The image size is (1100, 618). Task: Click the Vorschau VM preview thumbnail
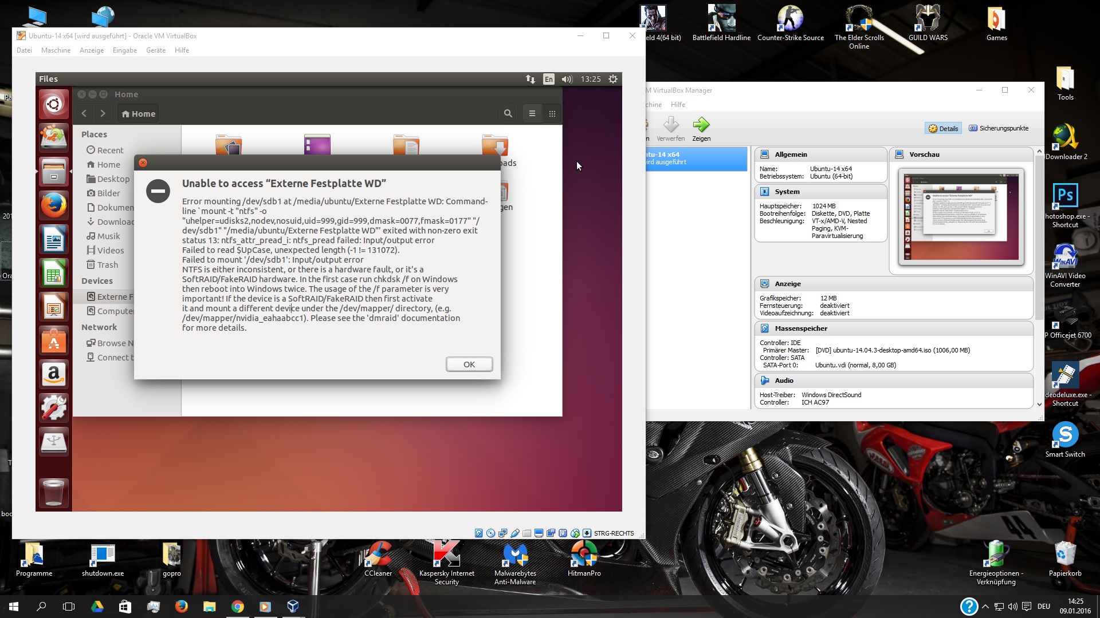coord(961,216)
